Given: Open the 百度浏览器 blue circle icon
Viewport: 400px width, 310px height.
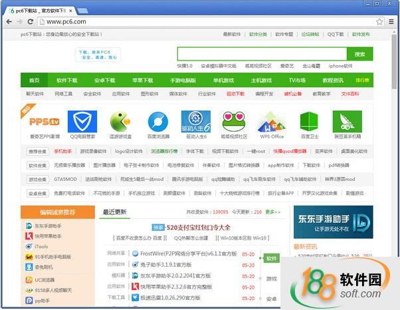Looking at the screenshot, I should [158, 122].
